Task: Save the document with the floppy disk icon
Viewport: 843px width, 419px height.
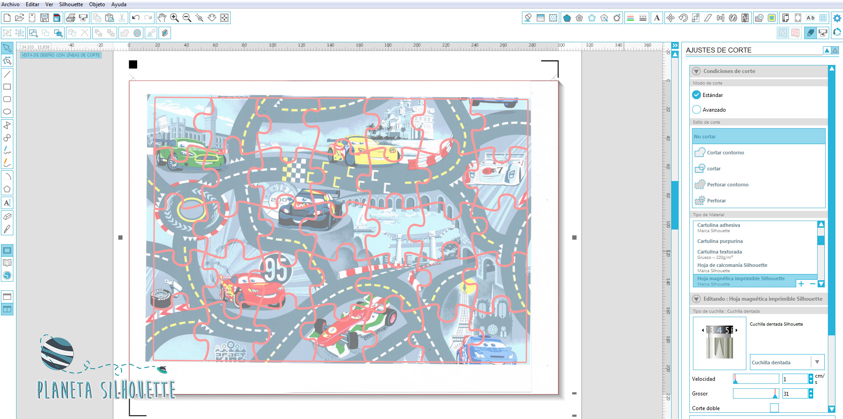Action: click(45, 18)
